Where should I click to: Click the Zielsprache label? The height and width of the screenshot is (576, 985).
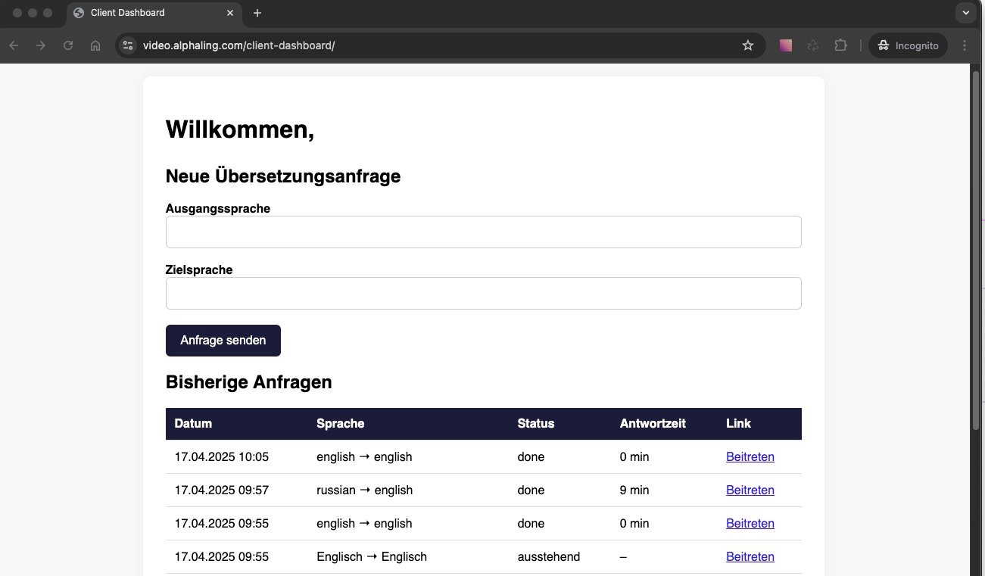[x=199, y=269]
